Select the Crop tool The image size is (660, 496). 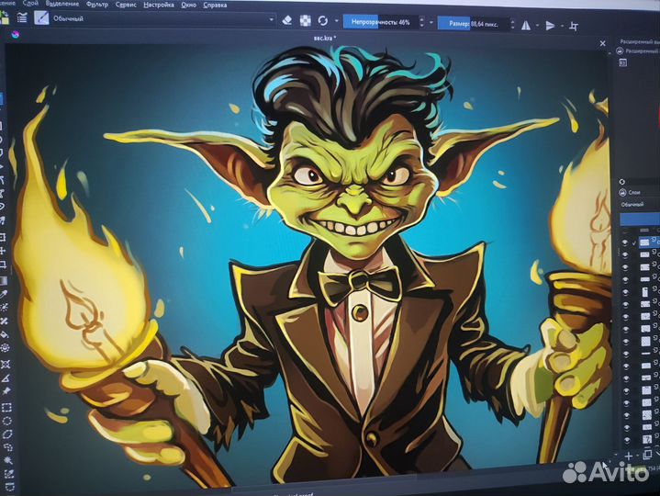pos(3,265)
